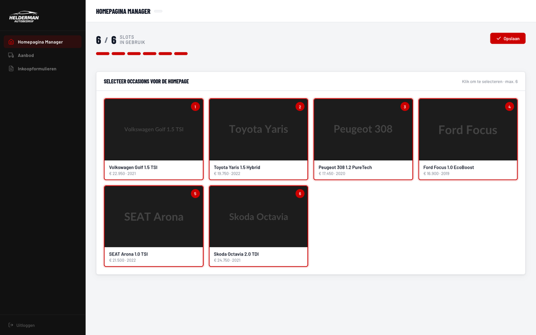Screen dimensions: 536x335
Task: Deselect badge 2 on Toyota Yaris card
Action: coord(300,106)
